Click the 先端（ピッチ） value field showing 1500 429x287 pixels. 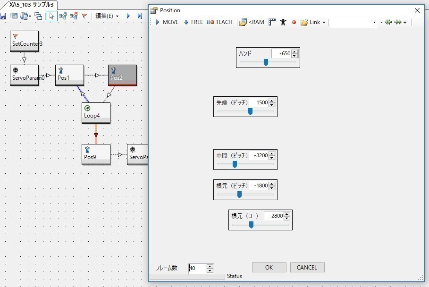pyautogui.click(x=259, y=102)
